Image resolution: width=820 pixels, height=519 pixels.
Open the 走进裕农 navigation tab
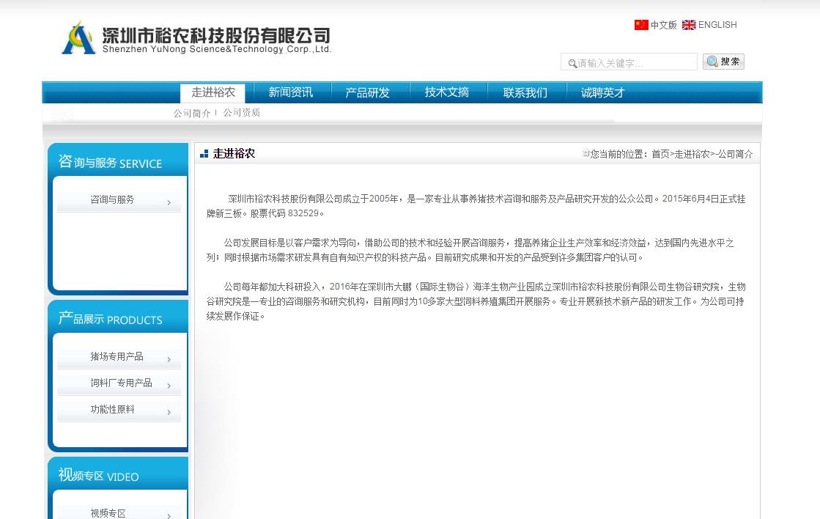pyautogui.click(x=213, y=92)
